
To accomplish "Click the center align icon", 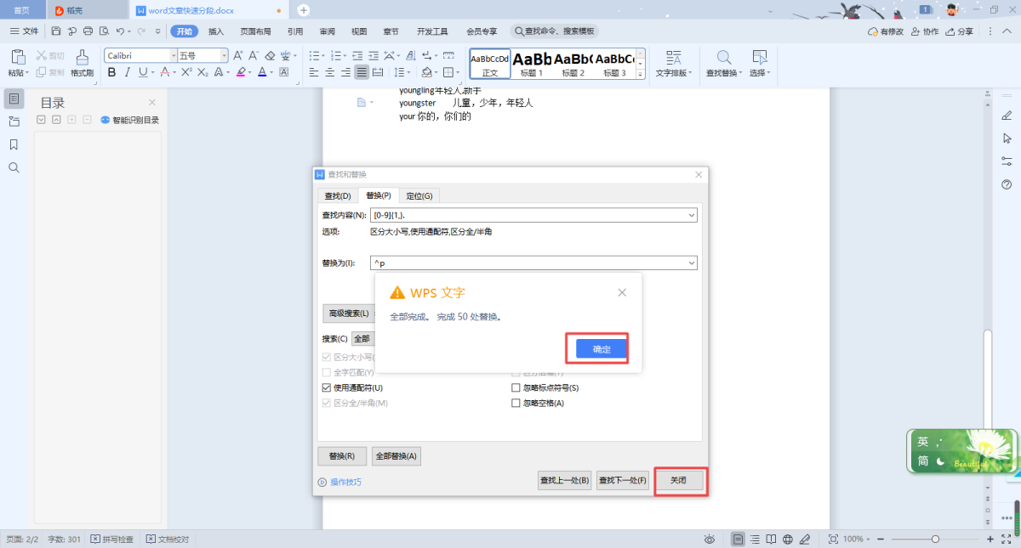I will [x=330, y=72].
